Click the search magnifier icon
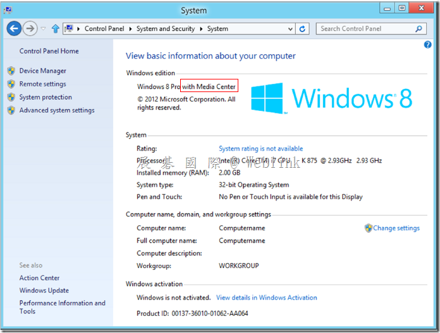This screenshot has width=440, height=333. point(419,29)
